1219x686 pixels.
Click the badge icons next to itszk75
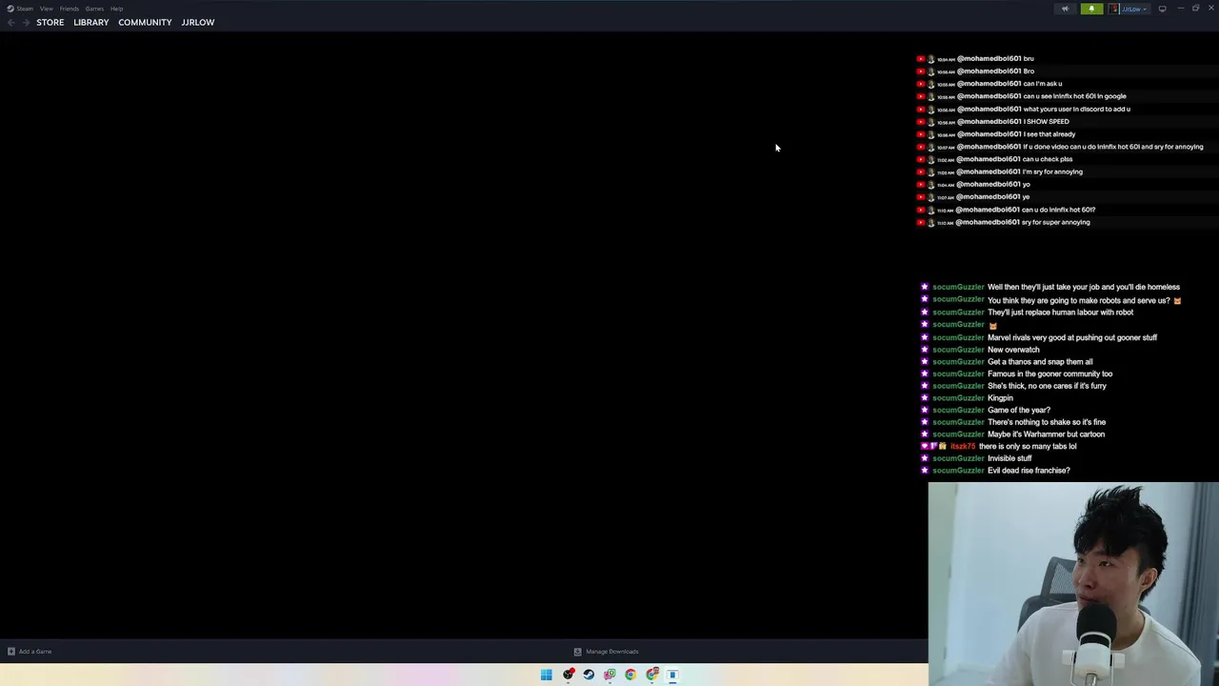933,446
